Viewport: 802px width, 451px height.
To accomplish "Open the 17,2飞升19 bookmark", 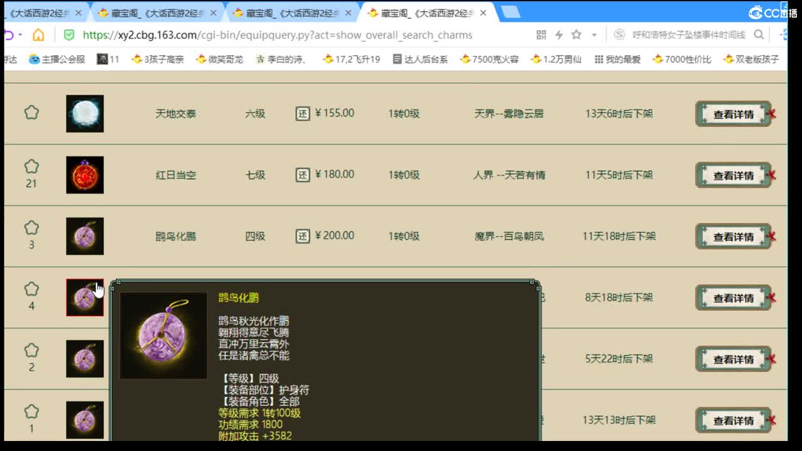I will (x=352, y=59).
